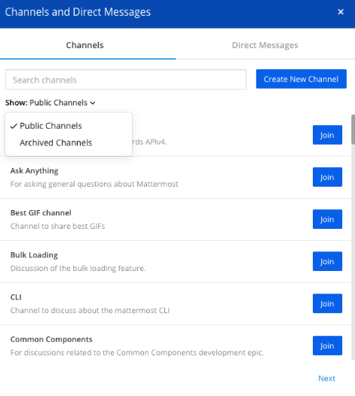Go to the Next page of channels
The image size is (355, 396).
[326, 379]
